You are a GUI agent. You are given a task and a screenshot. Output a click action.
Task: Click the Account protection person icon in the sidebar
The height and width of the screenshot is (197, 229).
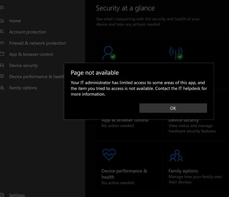click(2, 32)
